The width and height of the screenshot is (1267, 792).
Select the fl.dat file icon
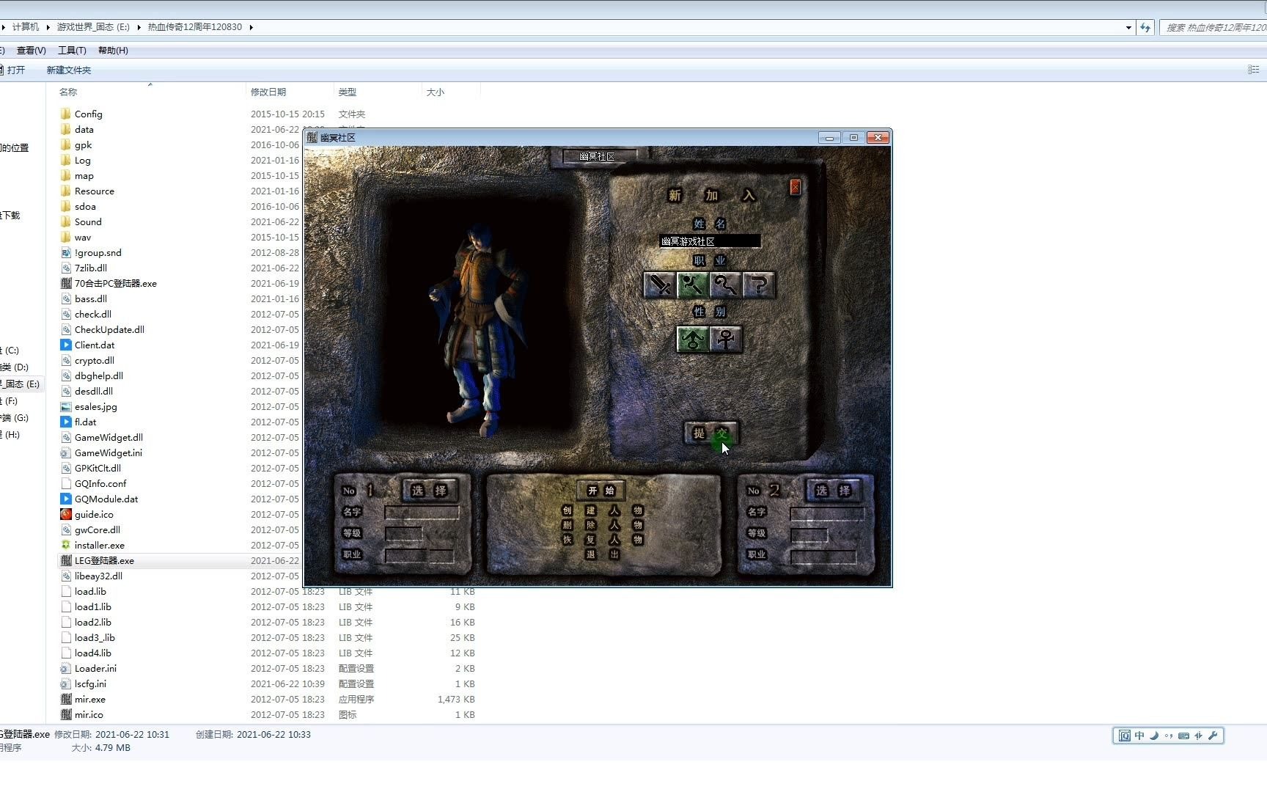[x=66, y=422]
